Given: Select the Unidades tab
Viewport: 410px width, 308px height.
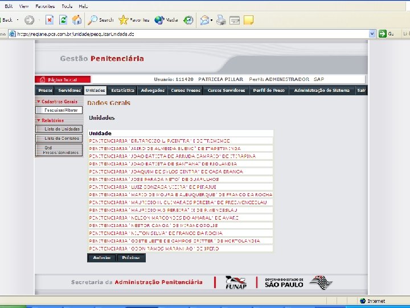Looking at the screenshot, I should [95, 90].
